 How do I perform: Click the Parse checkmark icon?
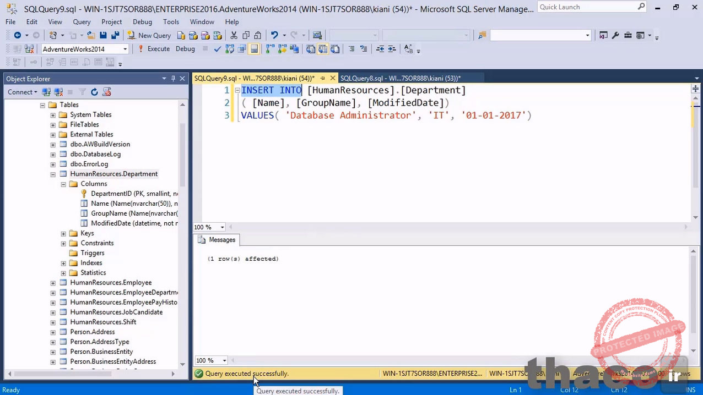218,49
